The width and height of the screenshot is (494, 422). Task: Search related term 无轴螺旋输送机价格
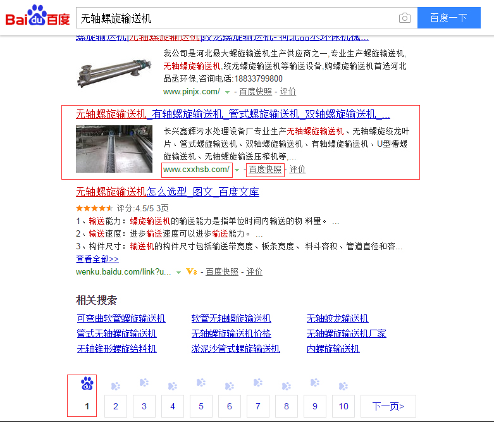[232, 333]
